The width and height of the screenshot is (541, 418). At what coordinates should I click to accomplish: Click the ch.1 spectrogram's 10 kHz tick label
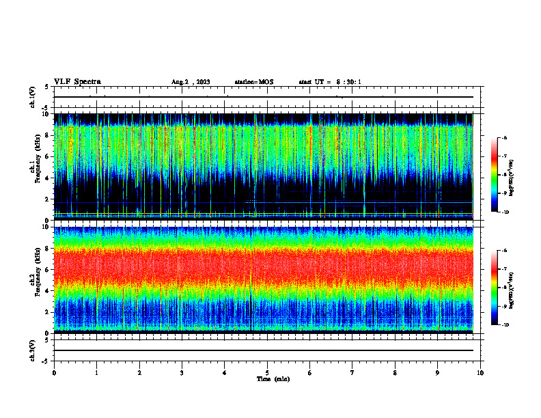tap(46, 114)
